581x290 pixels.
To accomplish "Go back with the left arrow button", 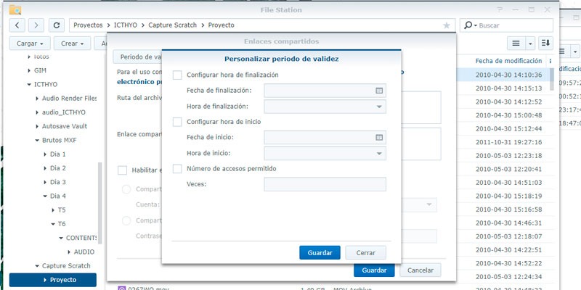I will click(x=17, y=25).
